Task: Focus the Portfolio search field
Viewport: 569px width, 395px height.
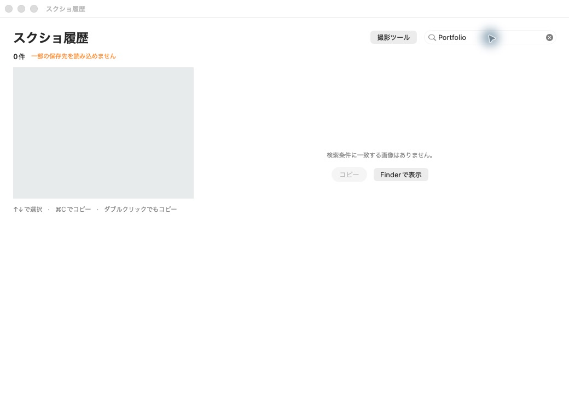Action: pyautogui.click(x=490, y=37)
